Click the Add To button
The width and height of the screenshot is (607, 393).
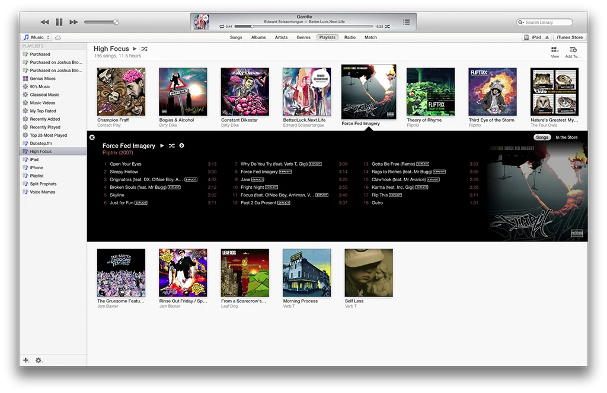click(x=573, y=52)
